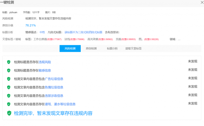Click the 违规风险 link
The image size is (204, 126).
pos(45,62)
